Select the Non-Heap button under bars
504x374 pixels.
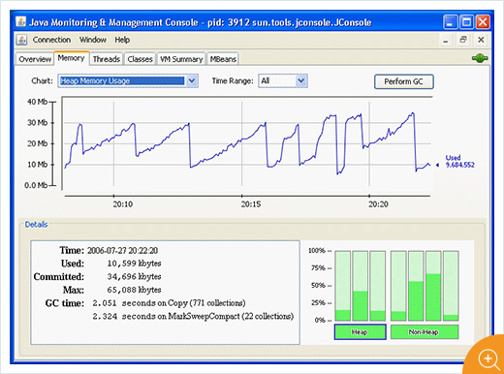tap(425, 332)
